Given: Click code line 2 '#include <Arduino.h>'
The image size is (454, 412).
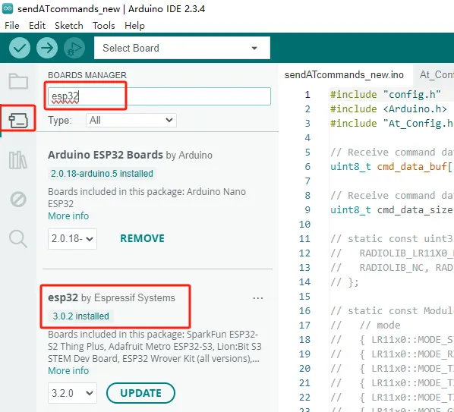Looking at the screenshot, I should 389,109.
